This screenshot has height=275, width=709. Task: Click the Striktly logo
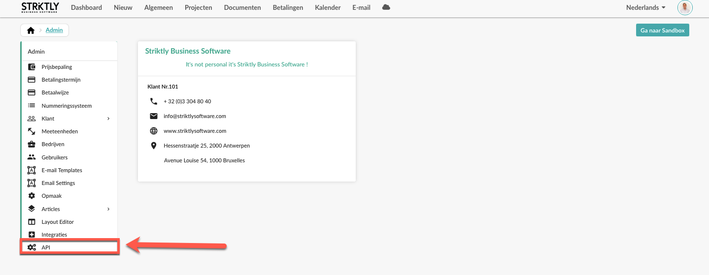[x=40, y=7]
